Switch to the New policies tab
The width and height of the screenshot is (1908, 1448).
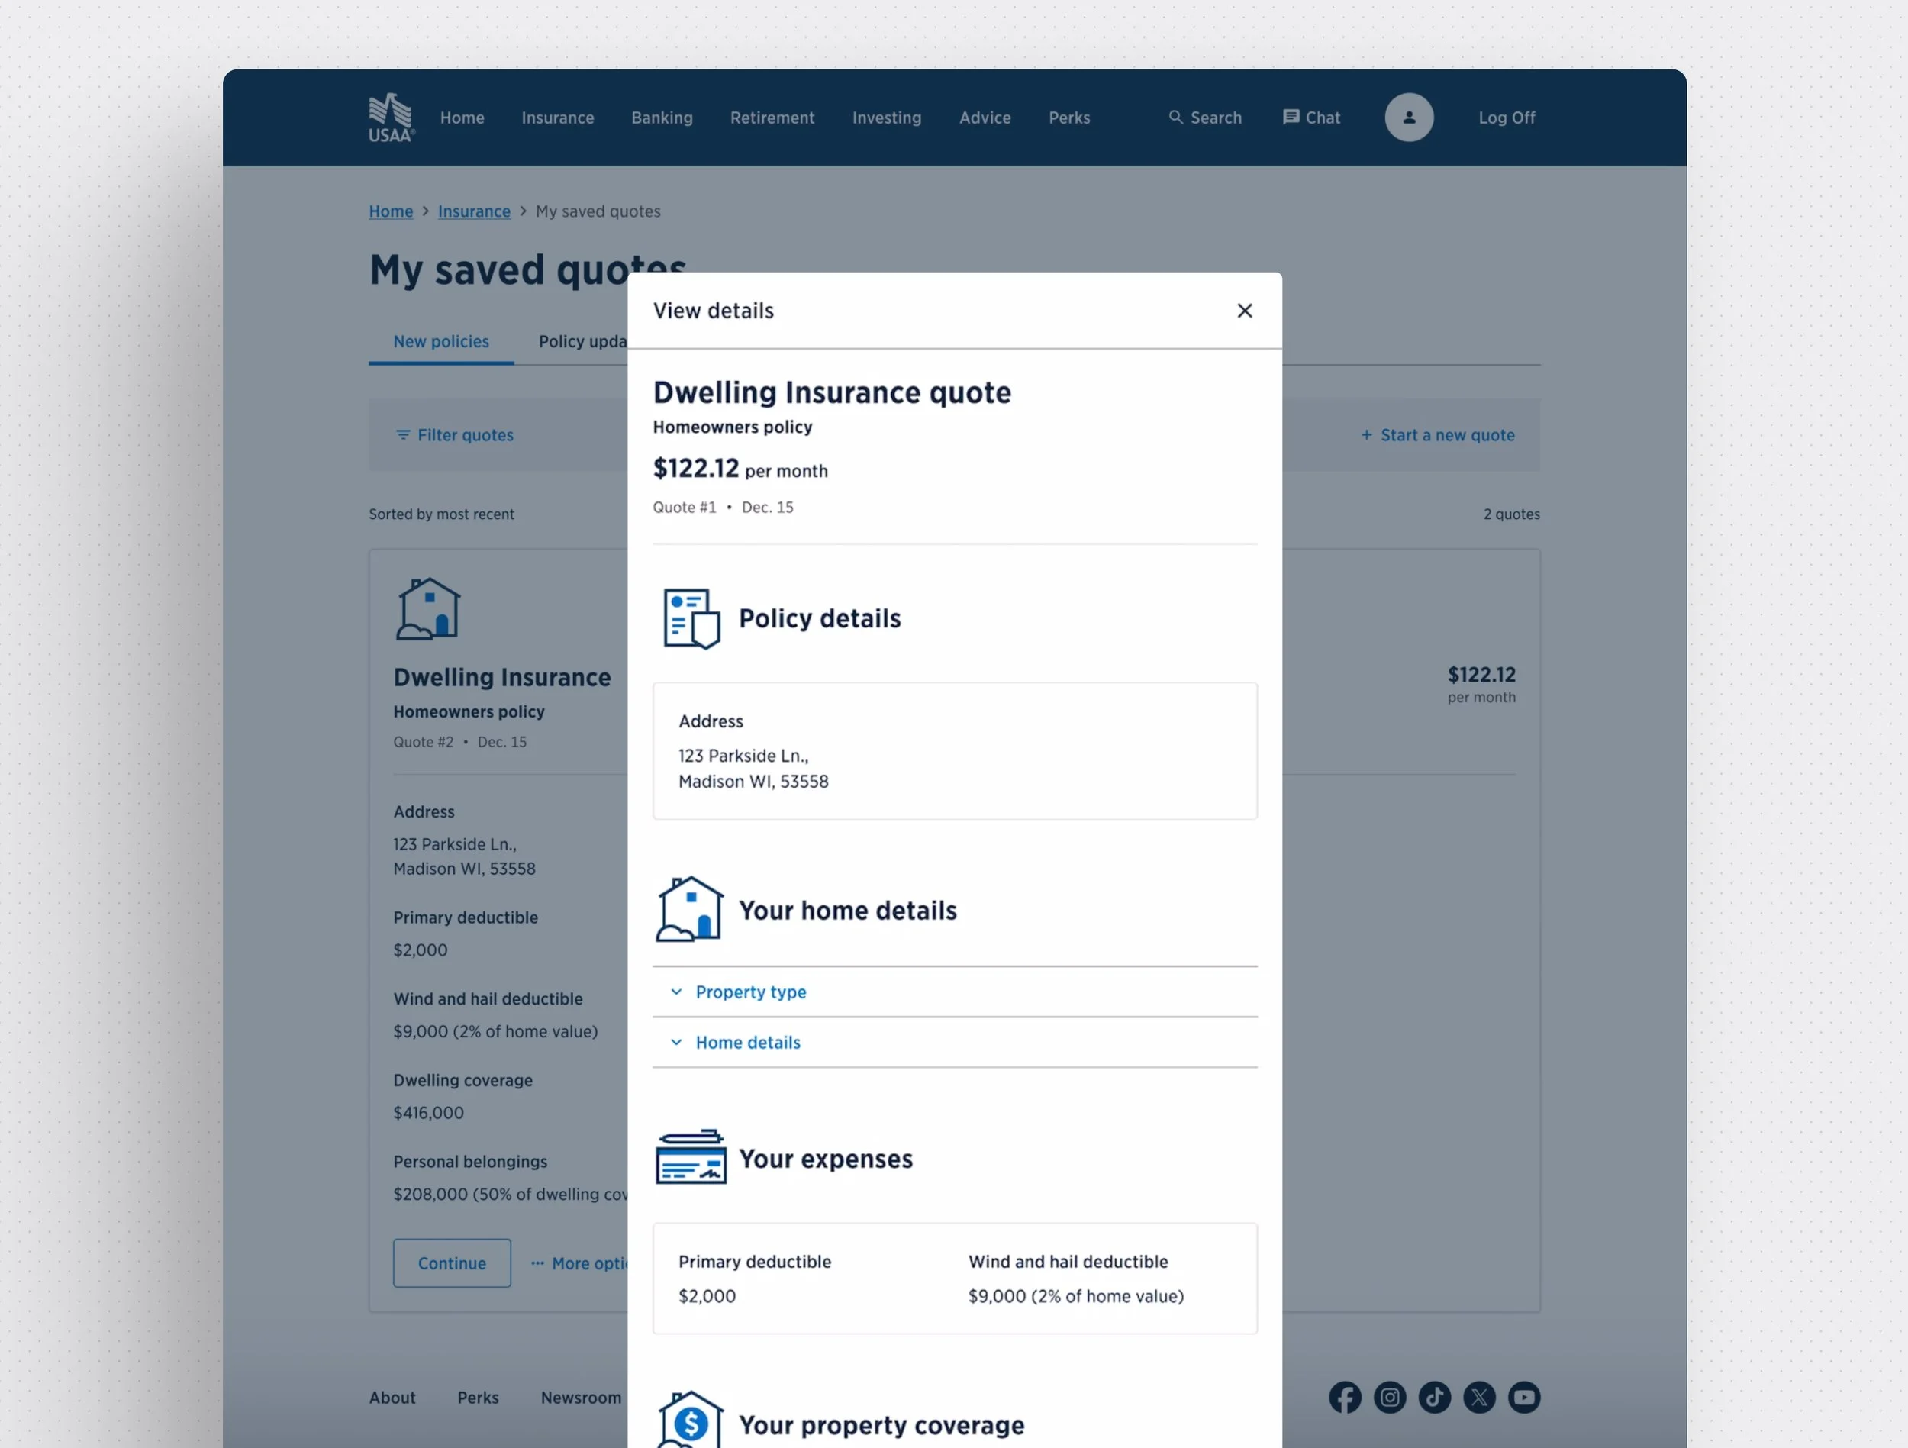tap(441, 342)
